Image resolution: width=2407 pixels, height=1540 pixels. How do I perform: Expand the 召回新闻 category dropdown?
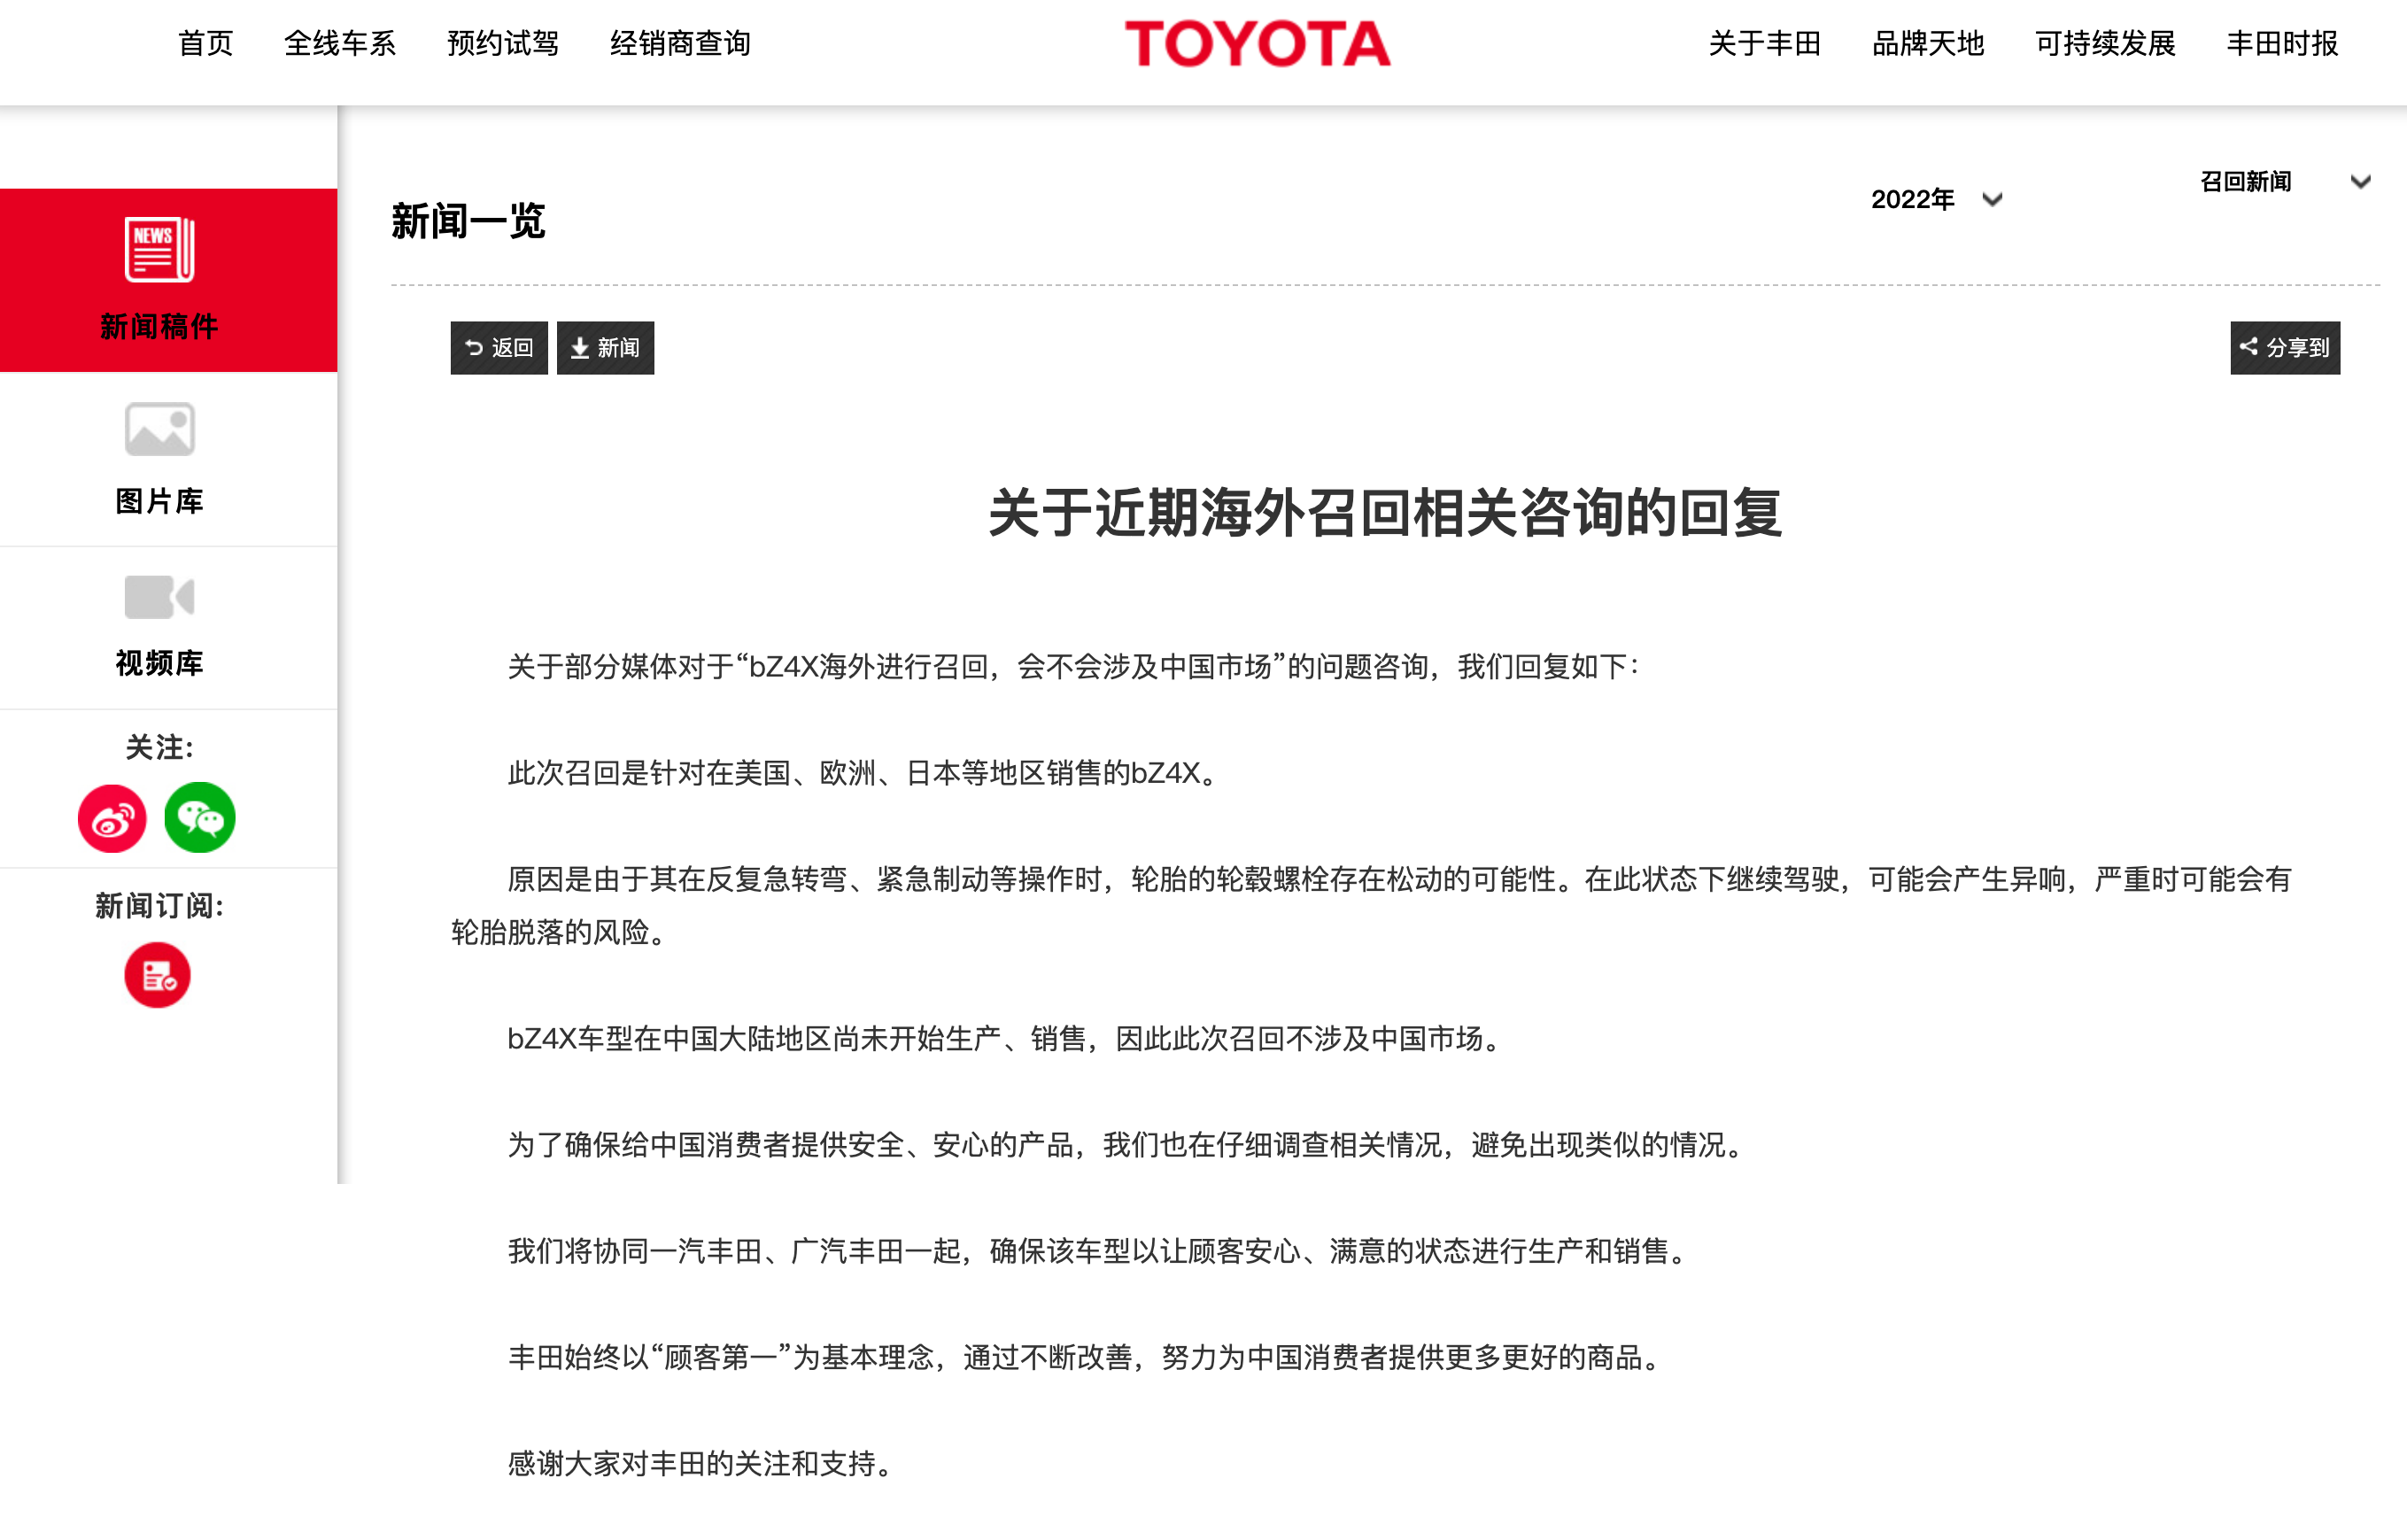point(2285,182)
